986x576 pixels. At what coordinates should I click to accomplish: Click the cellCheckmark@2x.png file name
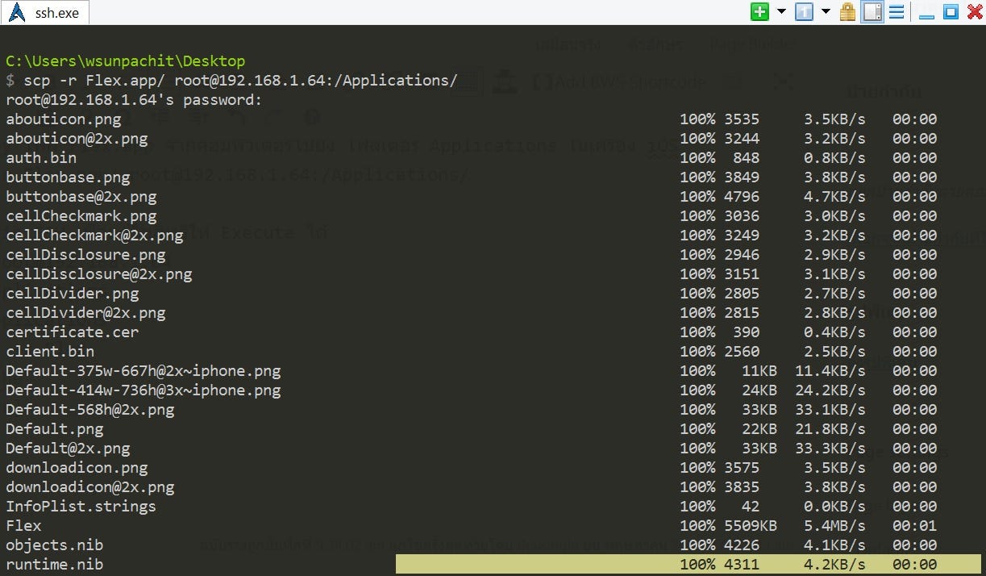94,236
